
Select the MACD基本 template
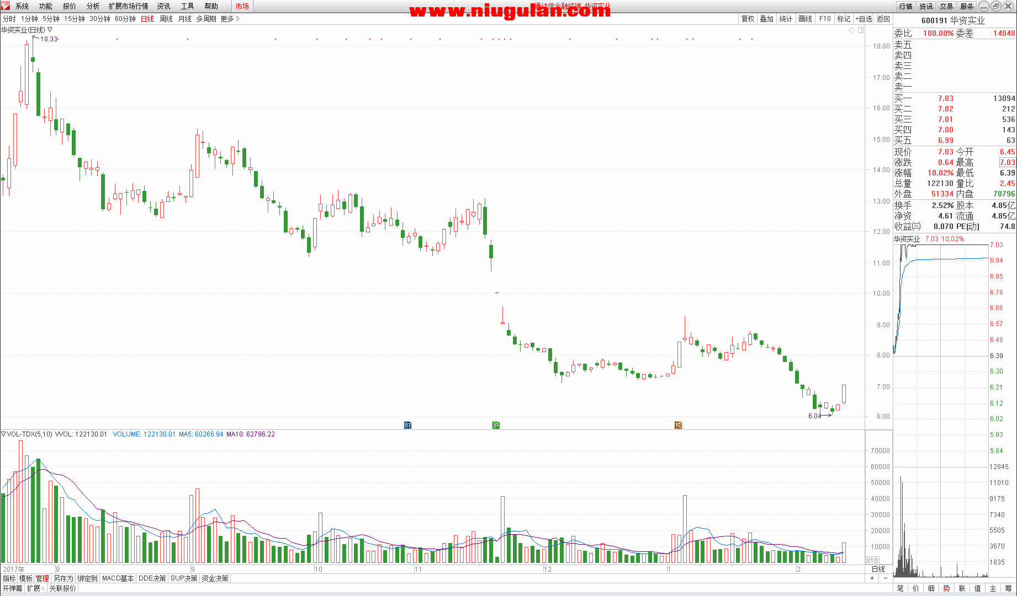118,578
